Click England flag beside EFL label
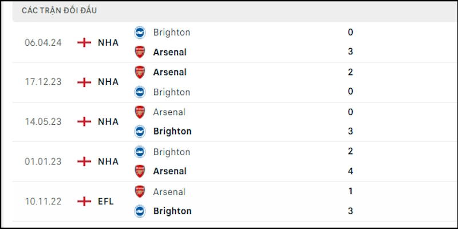458x229 pixels. click(x=84, y=202)
